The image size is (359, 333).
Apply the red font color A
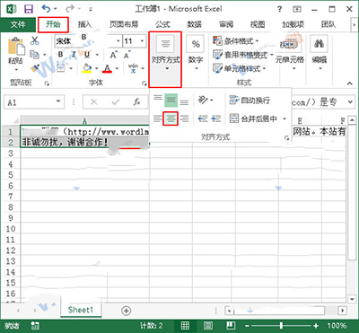(x=107, y=68)
